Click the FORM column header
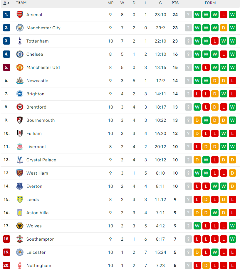 [x=210, y=3]
